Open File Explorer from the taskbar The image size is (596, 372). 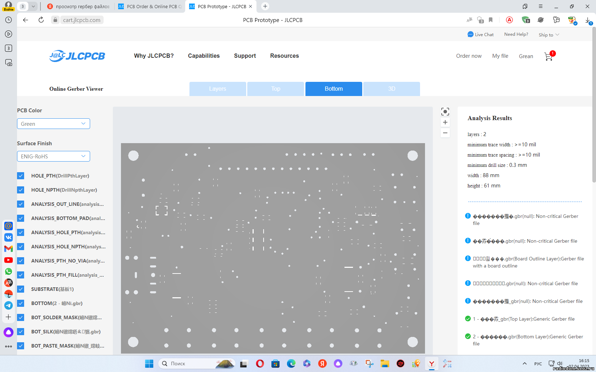coord(385,363)
